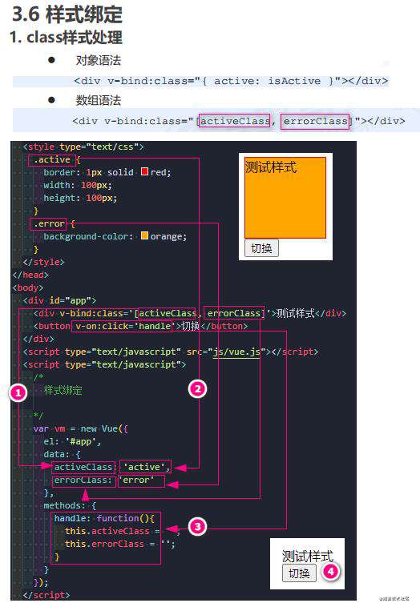Click the background-color: orange declaration
The height and width of the screenshot is (611, 420).
115,236
